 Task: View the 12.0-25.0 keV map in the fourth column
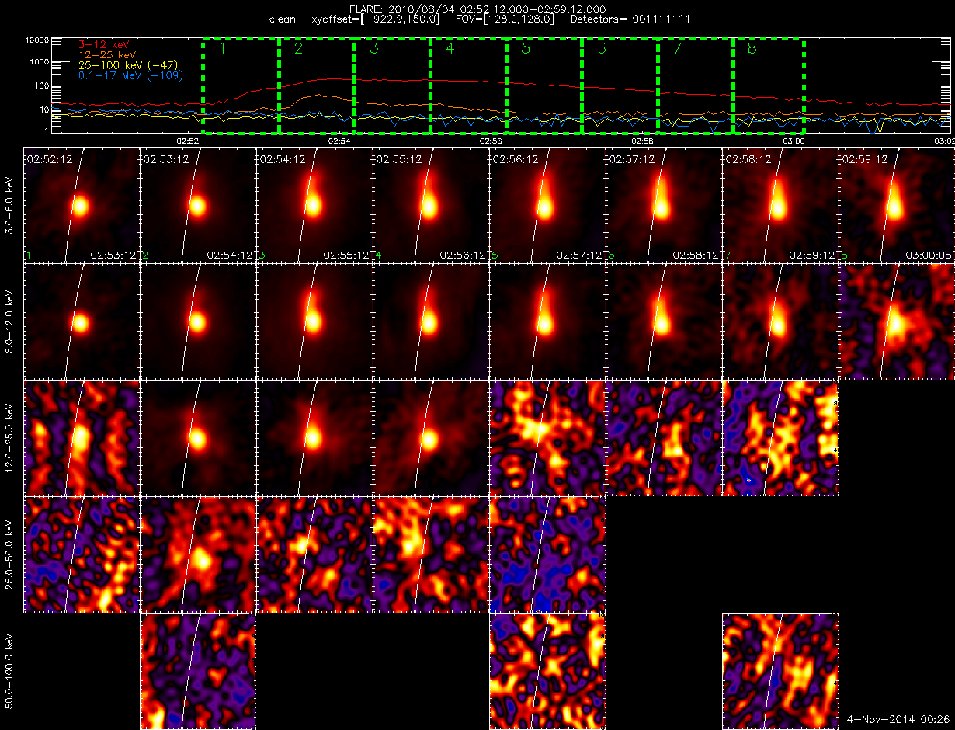point(431,438)
